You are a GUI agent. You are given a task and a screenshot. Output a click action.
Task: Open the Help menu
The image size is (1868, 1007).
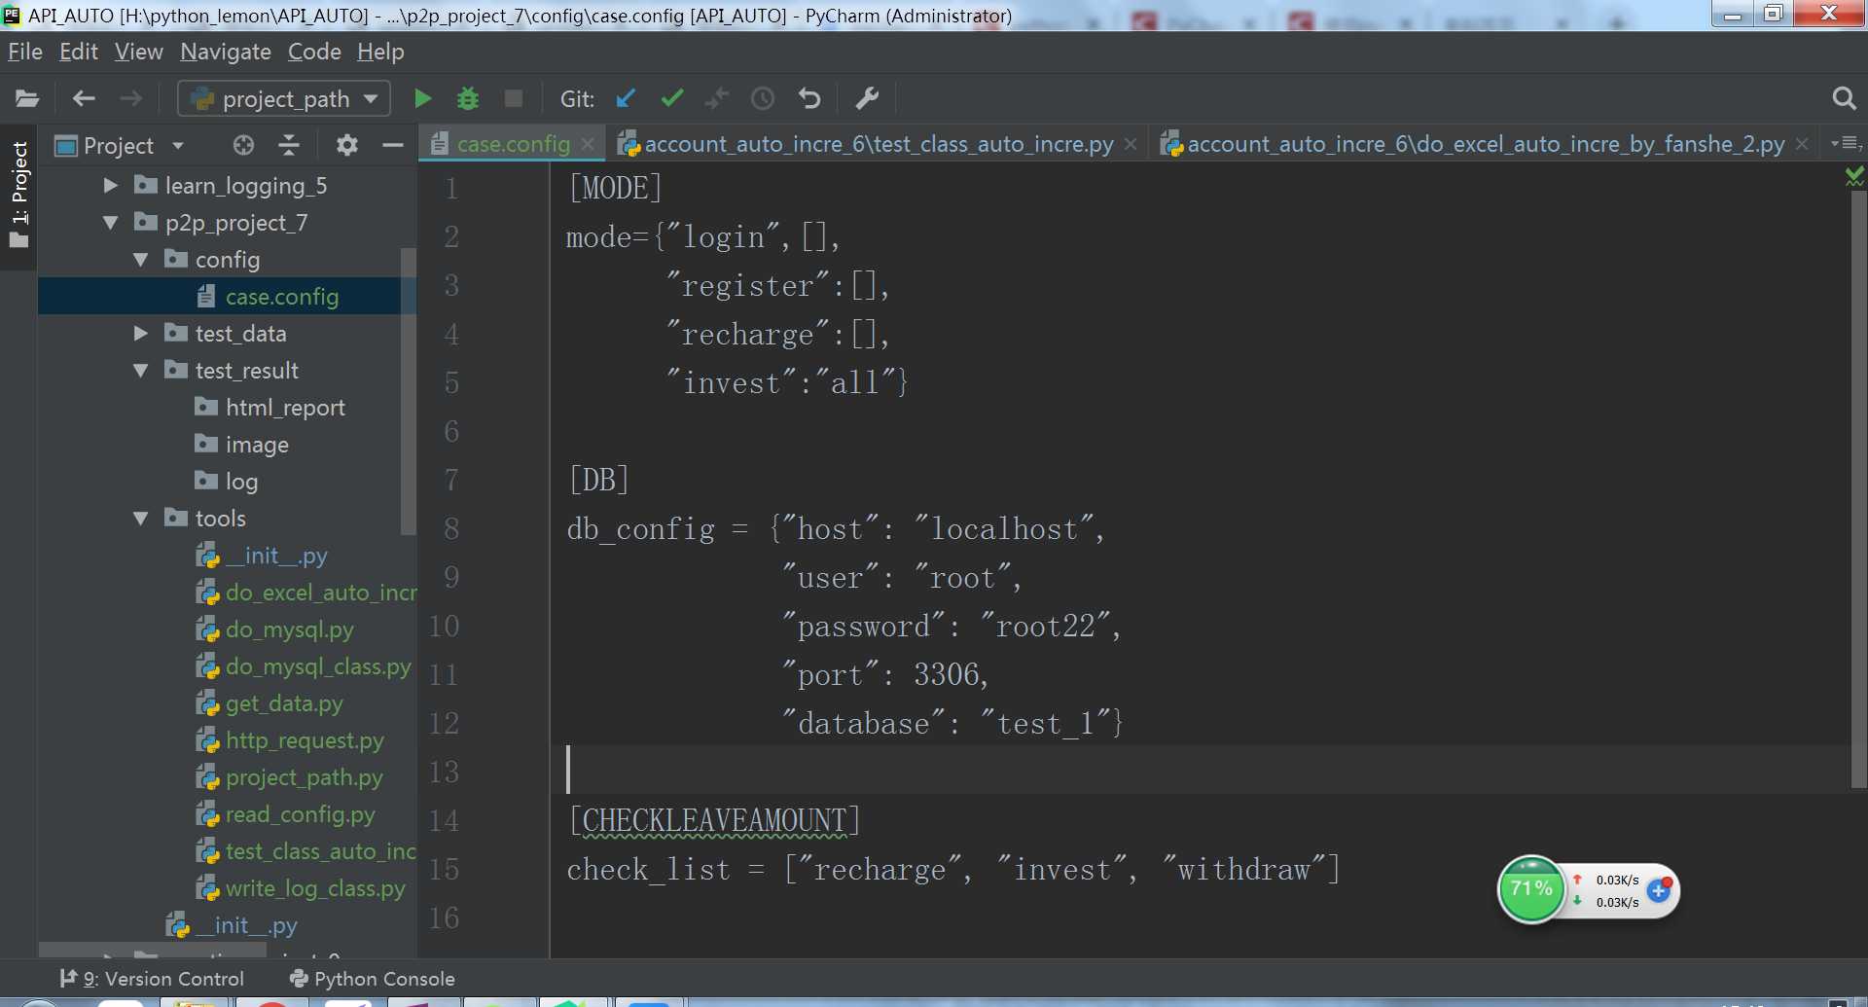[x=380, y=52]
